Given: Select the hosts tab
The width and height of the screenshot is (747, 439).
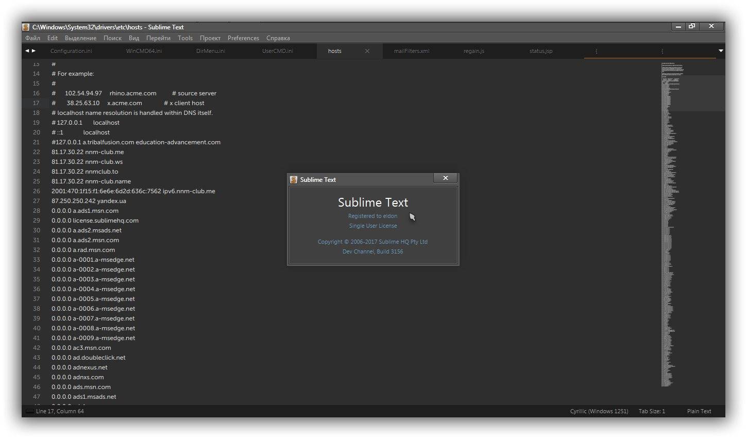Looking at the screenshot, I should pos(335,51).
